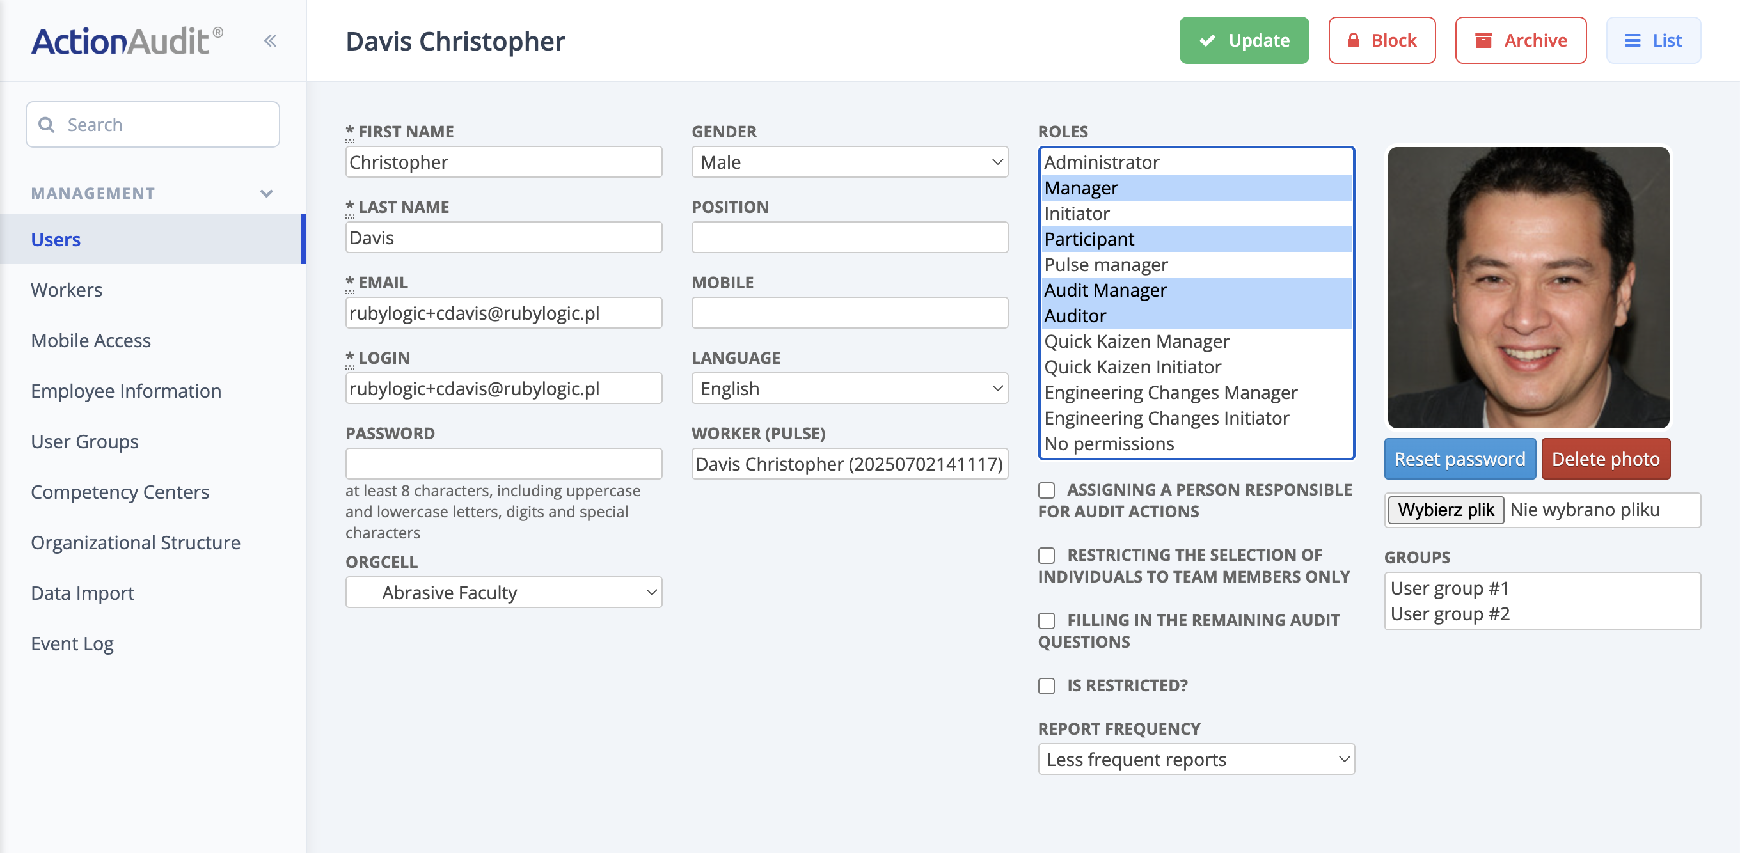Click the archive box icon
This screenshot has width=1740, height=853.
coord(1483,40)
